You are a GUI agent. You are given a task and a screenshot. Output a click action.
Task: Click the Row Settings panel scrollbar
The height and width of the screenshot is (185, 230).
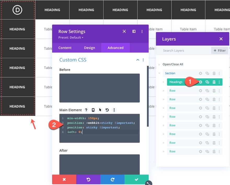tap(148, 96)
